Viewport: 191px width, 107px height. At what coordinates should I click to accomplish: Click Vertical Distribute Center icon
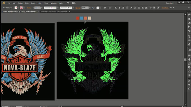tap(143, 8)
